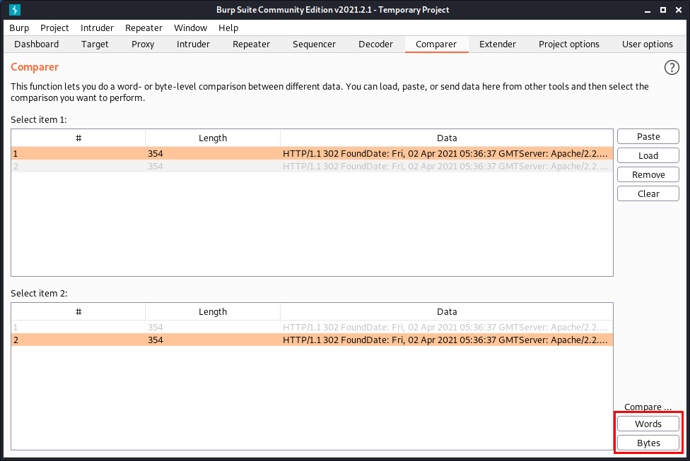Switch to the Decoder tab
690x461 pixels.
[x=376, y=44]
